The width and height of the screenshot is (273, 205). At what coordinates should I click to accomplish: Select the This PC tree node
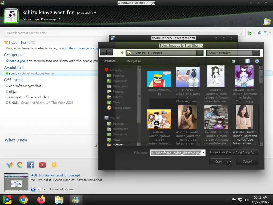coord(113,118)
